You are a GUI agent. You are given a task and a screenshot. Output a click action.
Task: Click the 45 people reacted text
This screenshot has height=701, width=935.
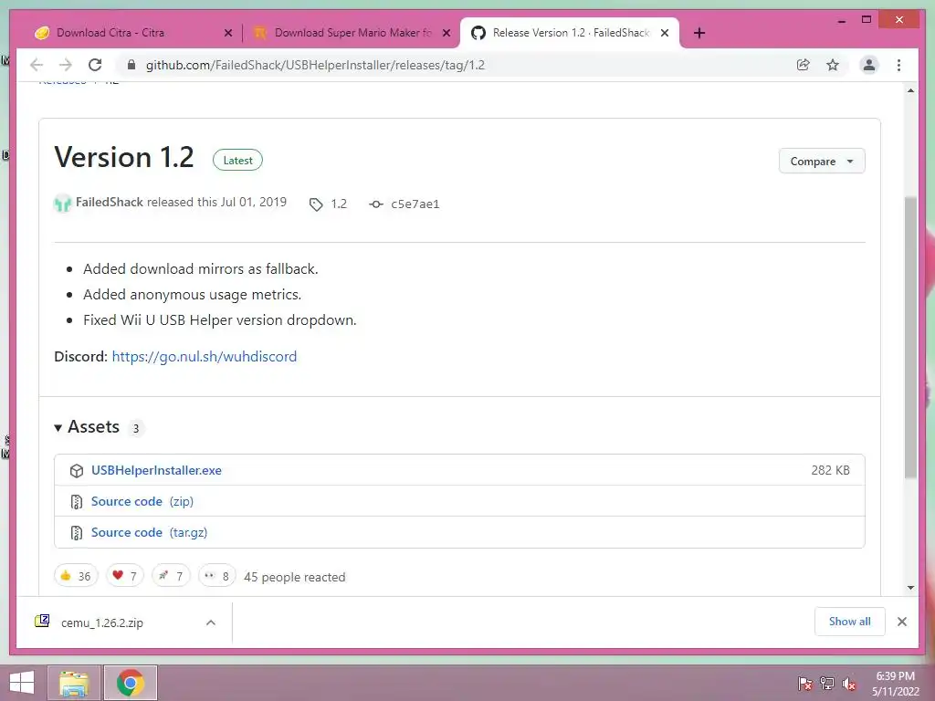pos(295,577)
